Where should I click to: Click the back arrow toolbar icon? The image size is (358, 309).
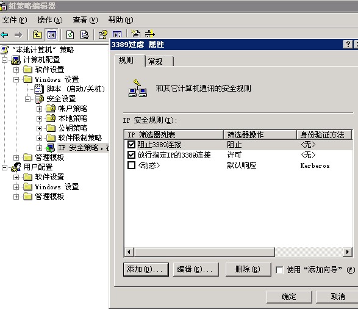(4, 35)
